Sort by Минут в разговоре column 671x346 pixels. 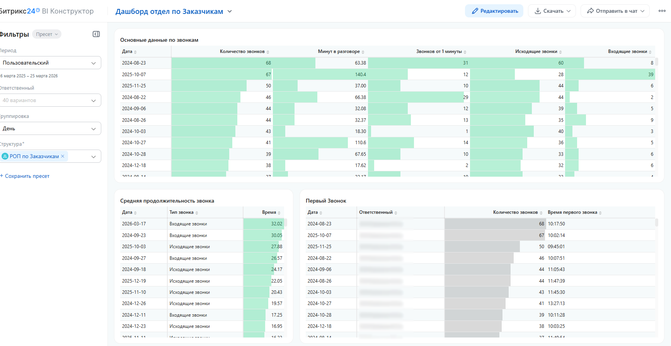coord(341,51)
